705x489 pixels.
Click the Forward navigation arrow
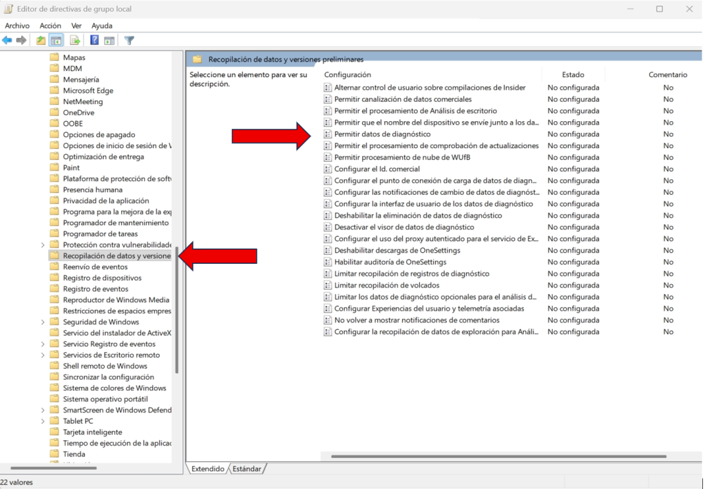21,40
